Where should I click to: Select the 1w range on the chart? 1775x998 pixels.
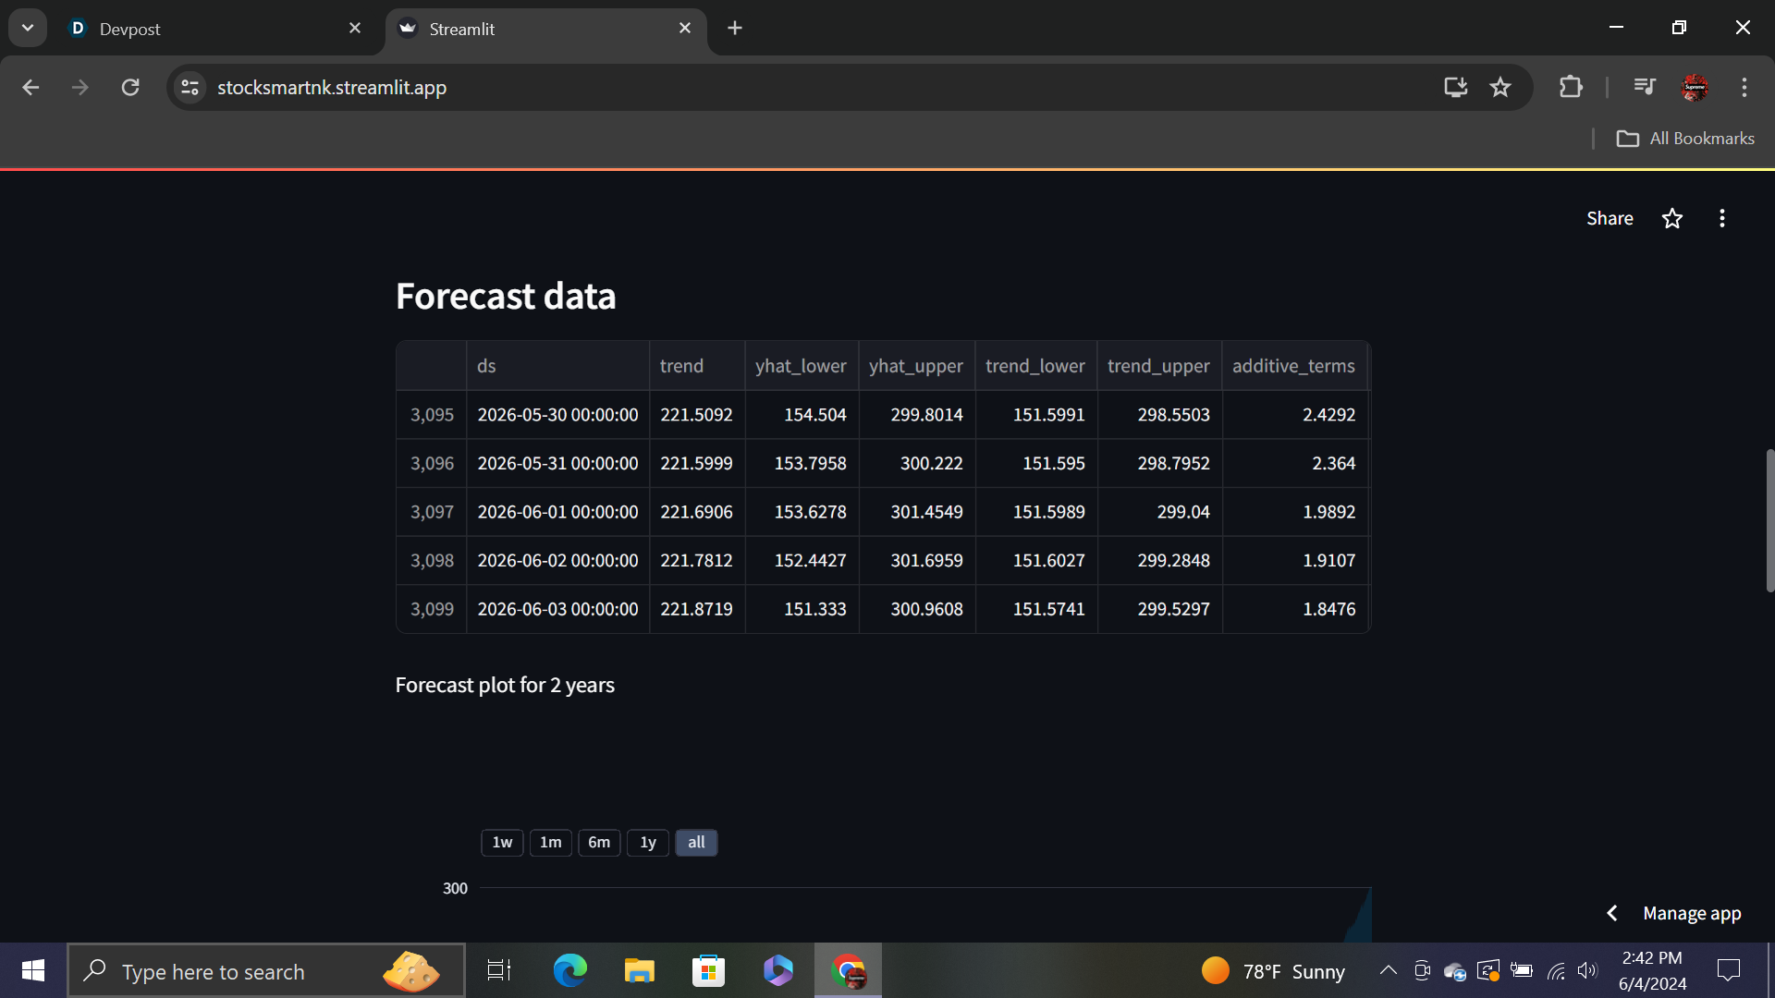pos(502,843)
